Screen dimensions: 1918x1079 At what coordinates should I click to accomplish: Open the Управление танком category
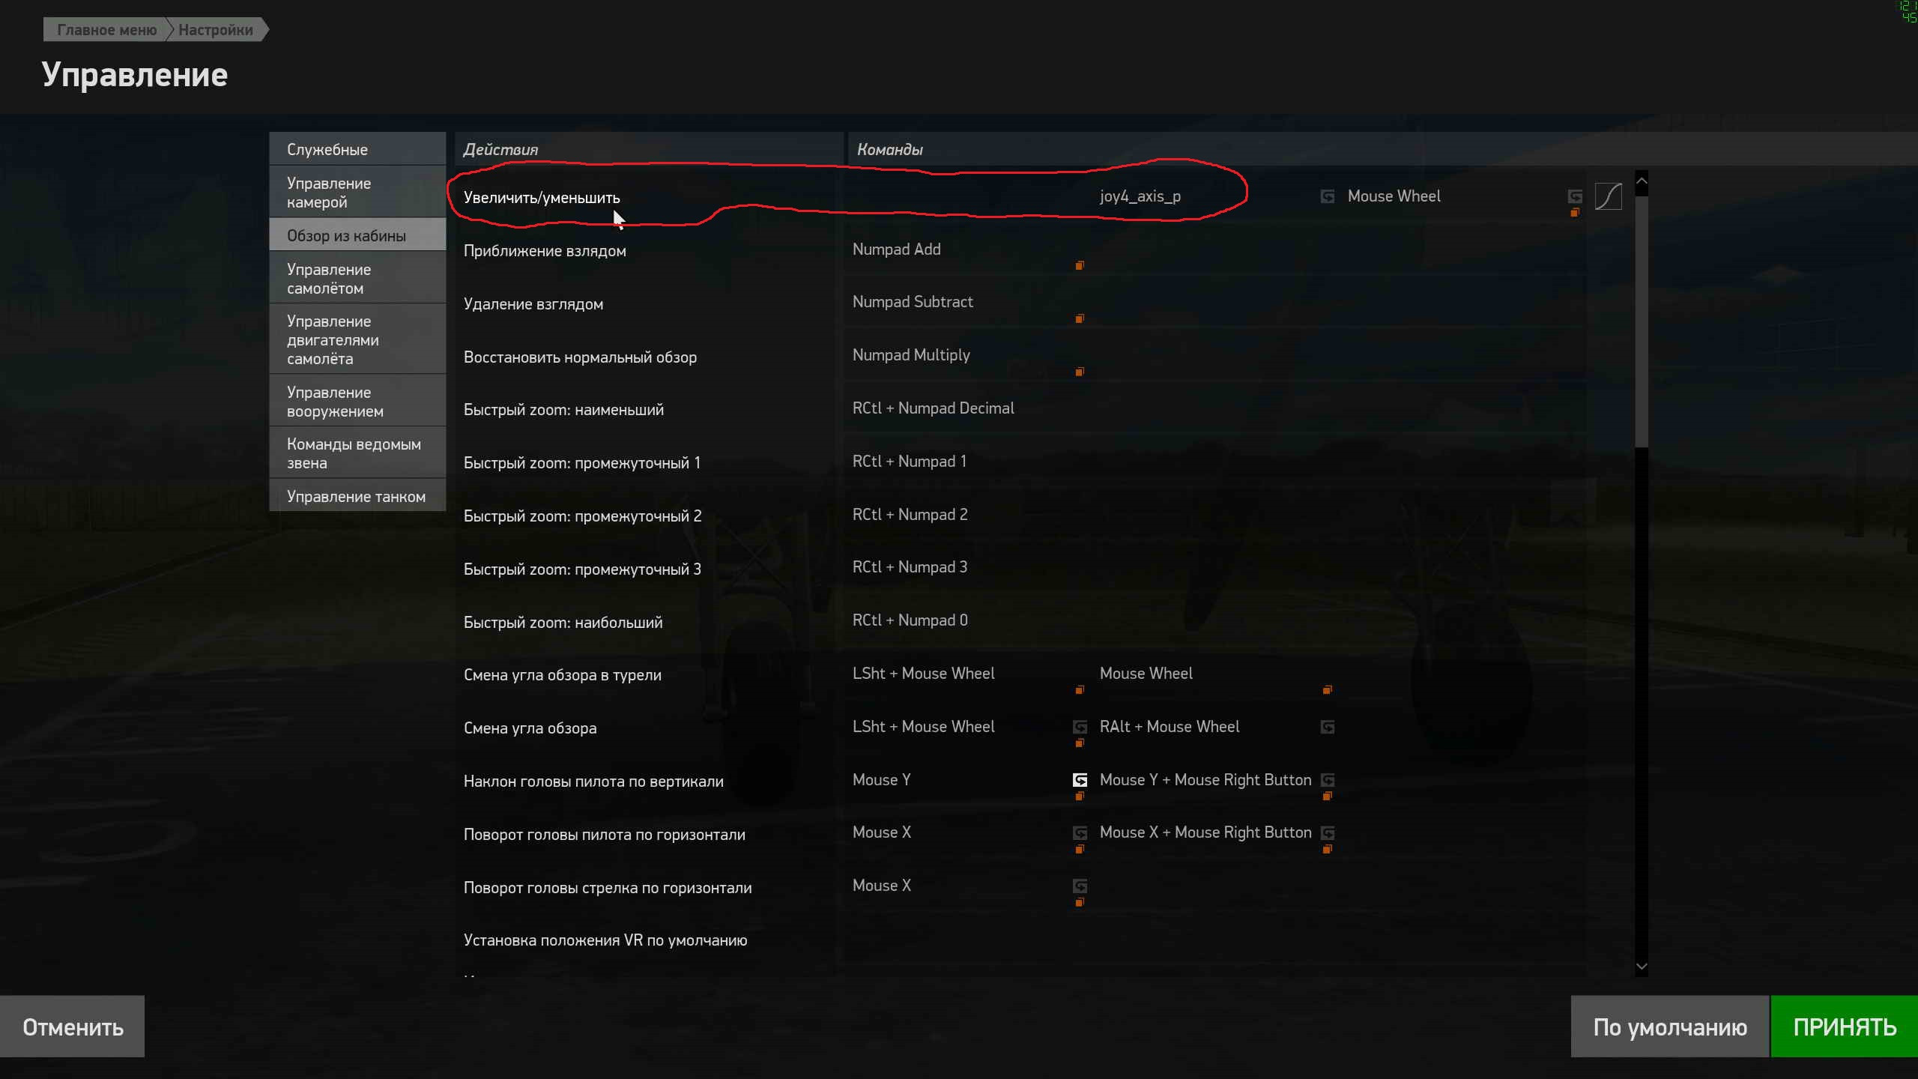pyautogui.click(x=357, y=496)
